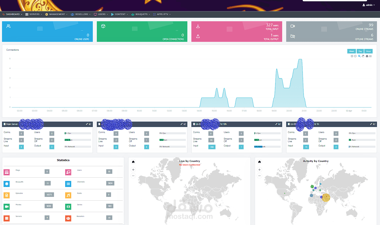The width and height of the screenshot is (380, 225).
Task: Click the Series statistics film icon
Action: (68, 207)
